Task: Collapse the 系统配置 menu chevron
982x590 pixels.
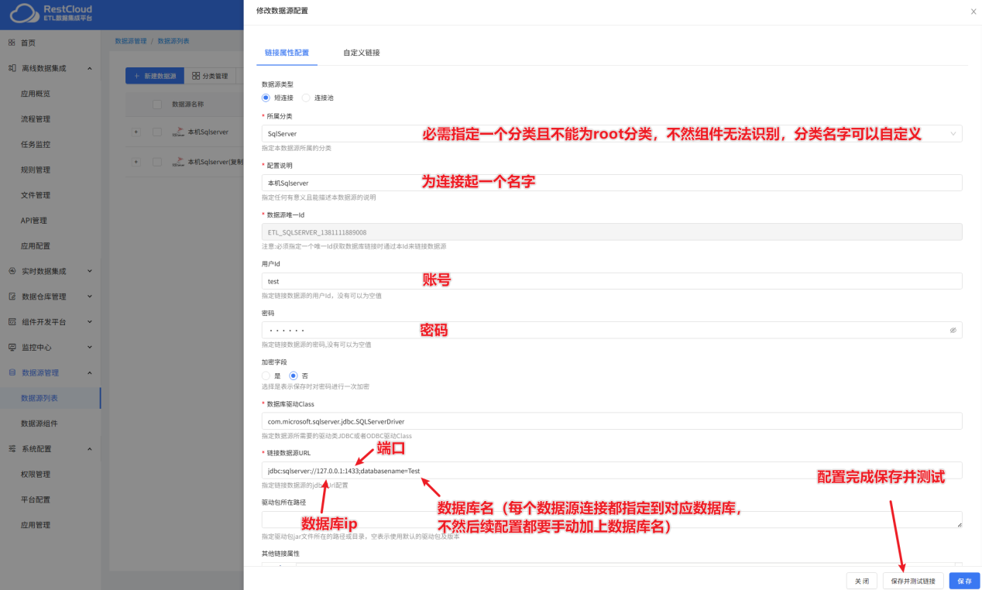Action: click(90, 448)
